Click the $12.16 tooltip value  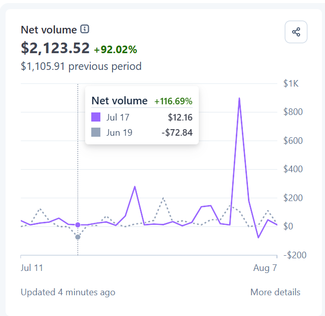(x=180, y=117)
